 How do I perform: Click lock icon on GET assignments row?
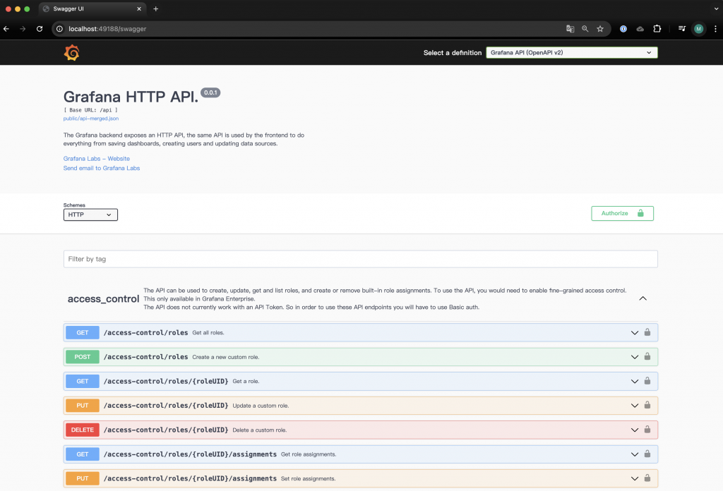pyautogui.click(x=647, y=454)
